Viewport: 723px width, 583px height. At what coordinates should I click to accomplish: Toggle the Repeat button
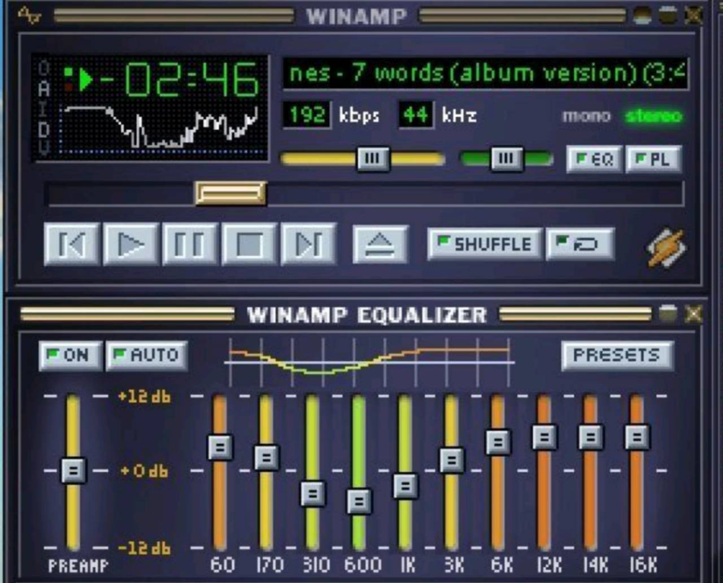click(580, 244)
